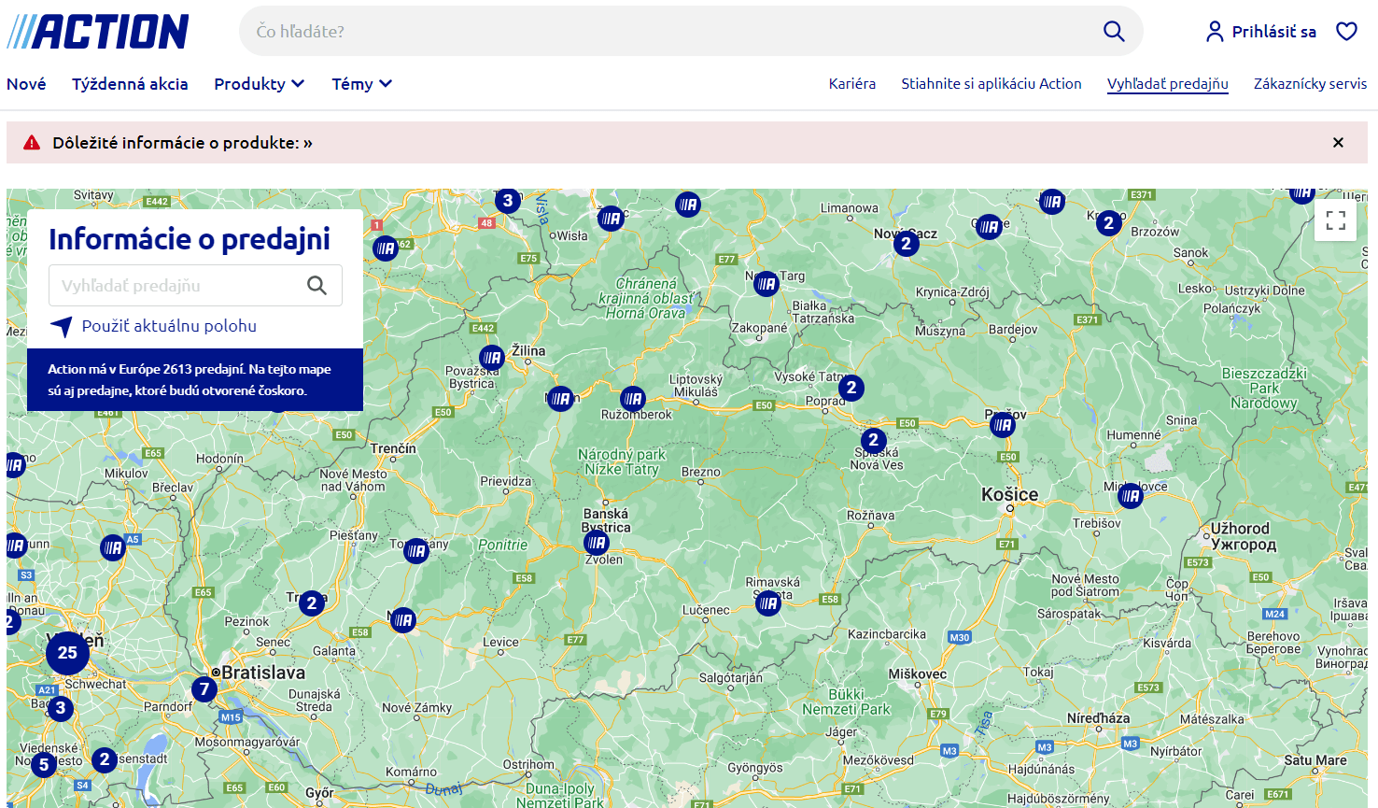The width and height of the screenshot is (1378, 808).
Task: Open the wishlist heart icon
Action: point(1346,32)
